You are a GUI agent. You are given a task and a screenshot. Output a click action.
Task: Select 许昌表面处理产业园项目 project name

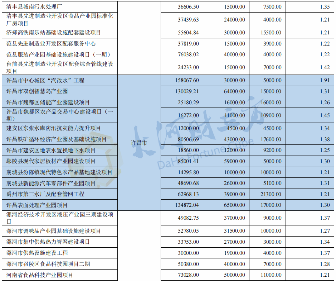tap(37, 205)
